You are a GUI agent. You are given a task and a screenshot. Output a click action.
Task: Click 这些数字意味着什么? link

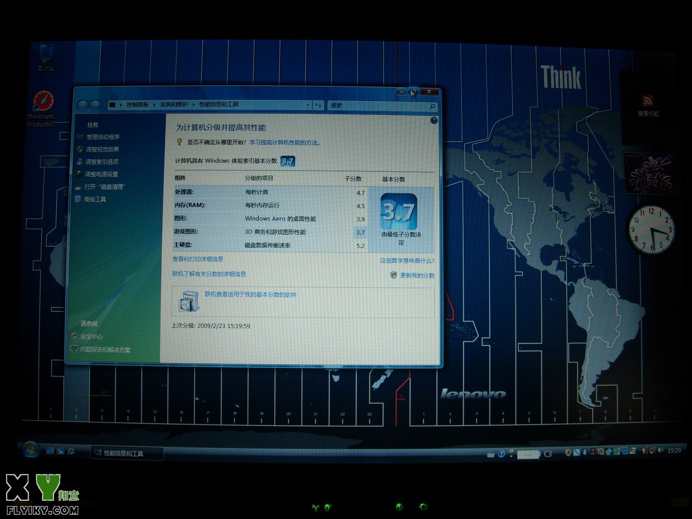[407, 260]
